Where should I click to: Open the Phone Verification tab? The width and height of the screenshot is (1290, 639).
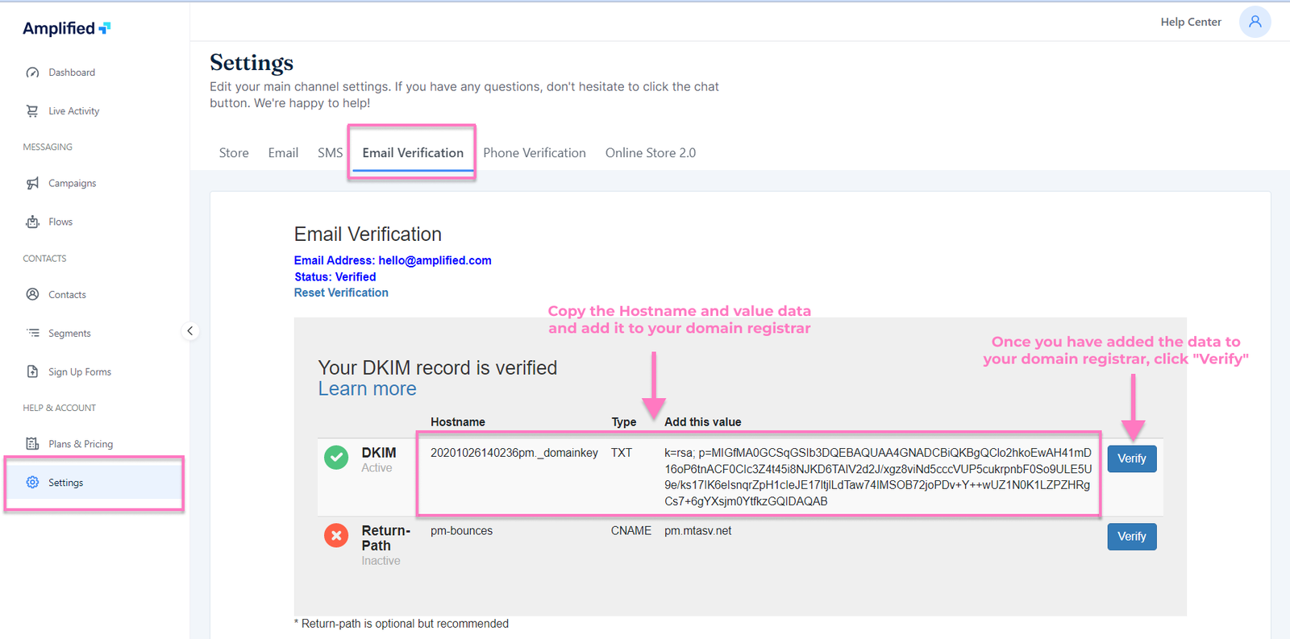[534, 153]
